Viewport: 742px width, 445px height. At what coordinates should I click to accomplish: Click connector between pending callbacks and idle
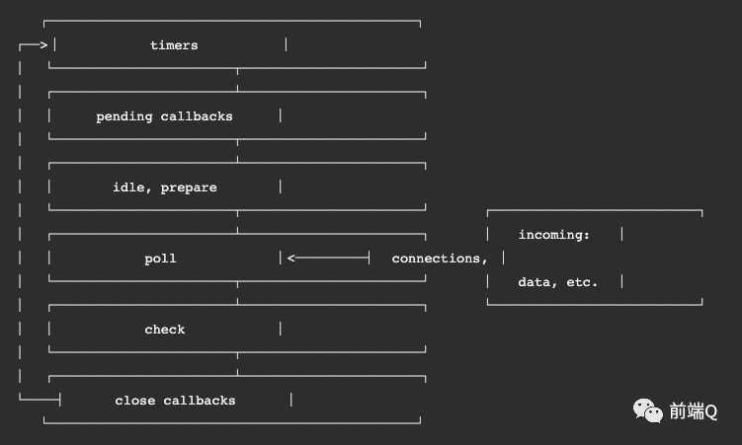[x=237, y=152]
